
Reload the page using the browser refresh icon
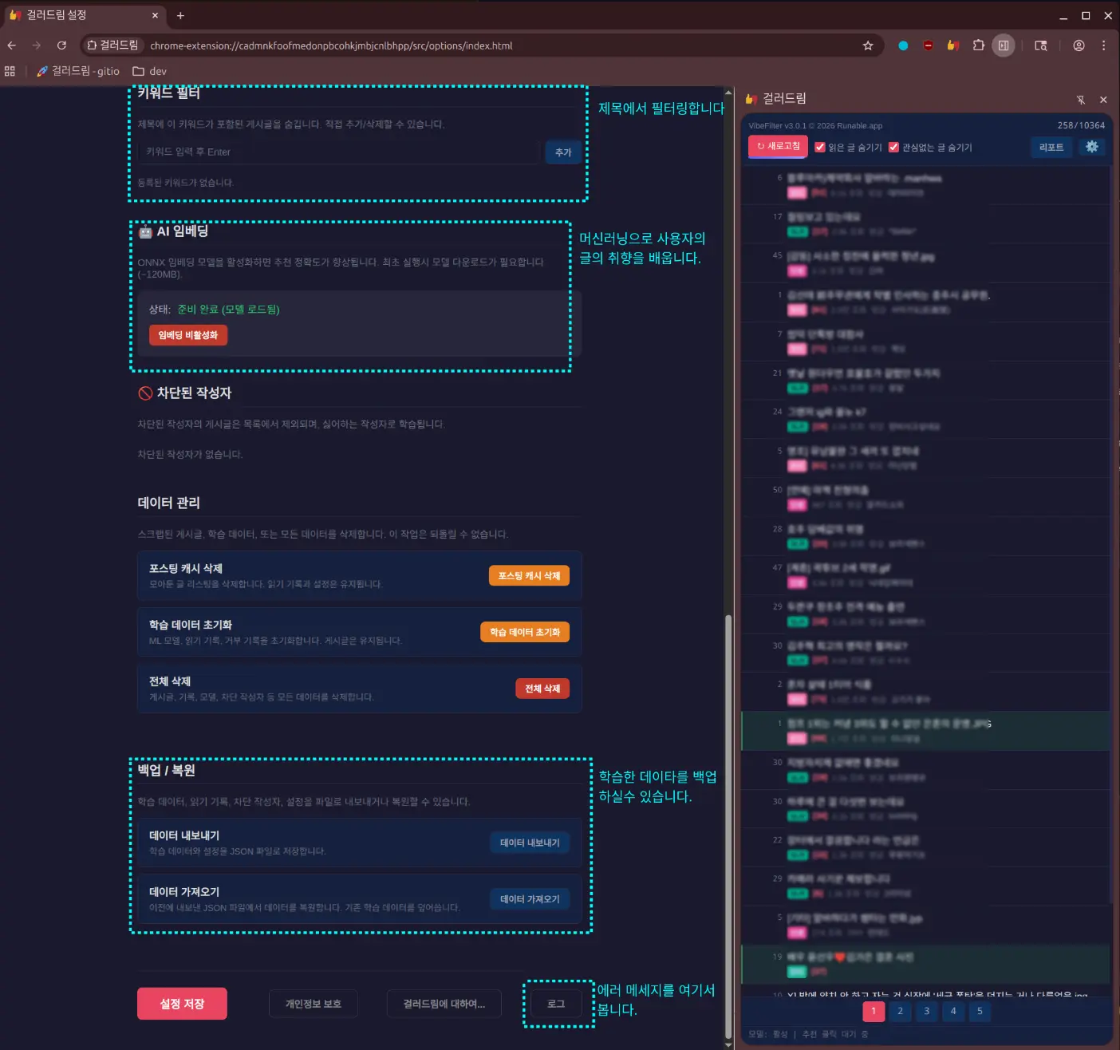pyautogui.click(x=61, y=45)
